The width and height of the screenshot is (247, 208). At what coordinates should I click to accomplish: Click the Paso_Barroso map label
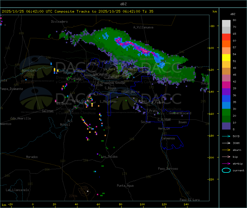point(168,169)
